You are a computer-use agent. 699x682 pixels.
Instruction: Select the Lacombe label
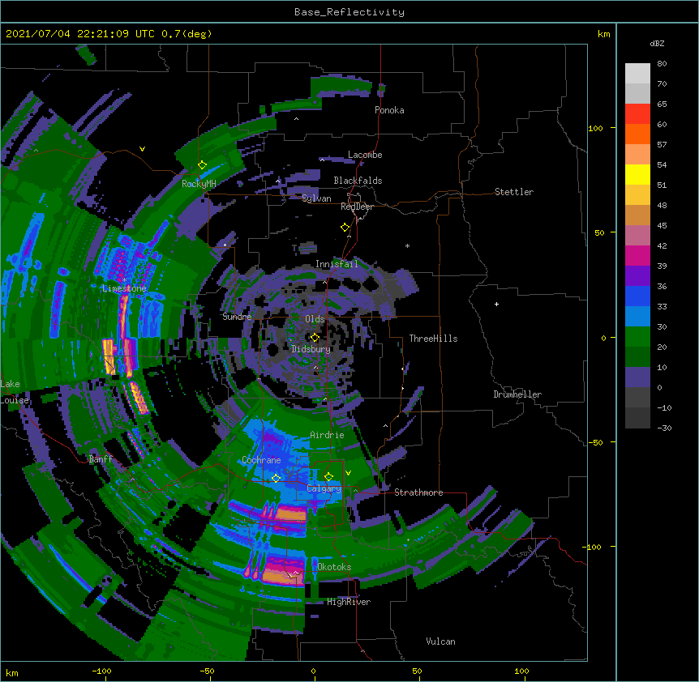tap(365, 155)
